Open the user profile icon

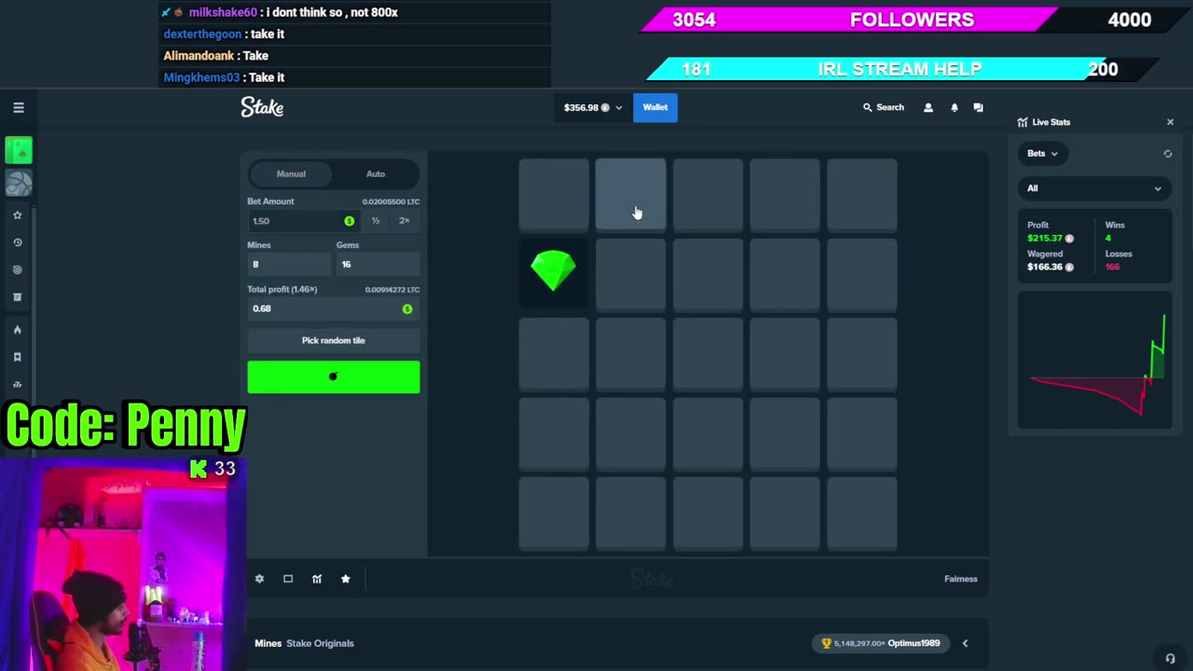click(928, 107)
